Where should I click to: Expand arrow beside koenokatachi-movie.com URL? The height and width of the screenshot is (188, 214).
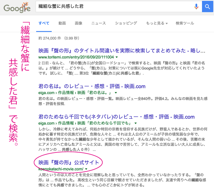pos(86,169)
